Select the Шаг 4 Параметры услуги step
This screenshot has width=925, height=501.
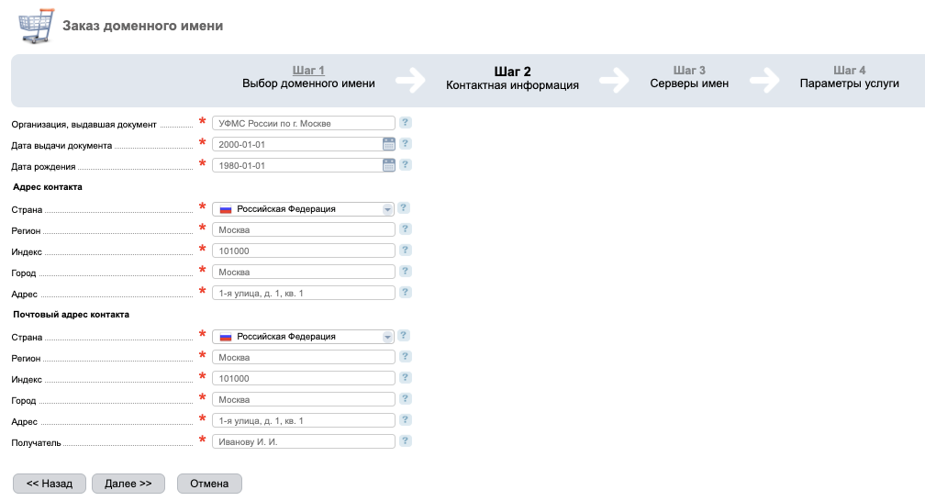coord(849,77)
